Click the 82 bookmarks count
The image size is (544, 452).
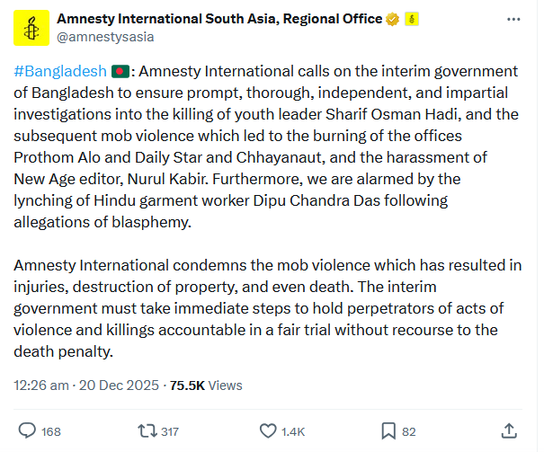coord(408,431)
